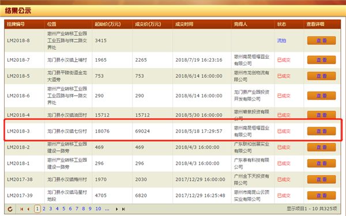Screen dimensions: 346x216
Task: Click the 流拍 status of LM2018-8
Action: [x=281, y=40]
